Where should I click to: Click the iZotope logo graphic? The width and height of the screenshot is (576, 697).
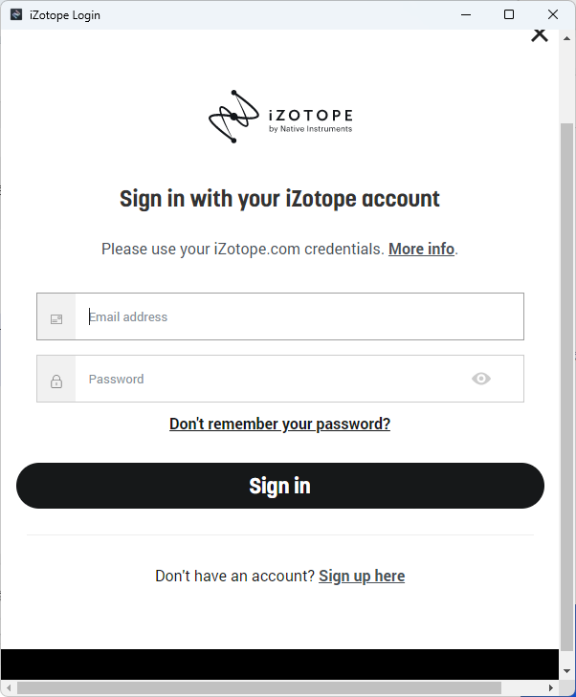280,117
